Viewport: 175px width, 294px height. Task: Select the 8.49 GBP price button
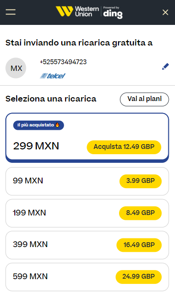pyautogui.click(x=140, y=213)
